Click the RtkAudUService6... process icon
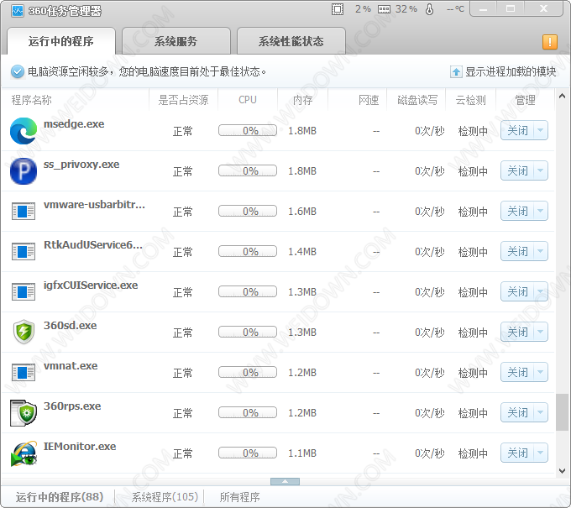571x508 pixels. point(24,252)
